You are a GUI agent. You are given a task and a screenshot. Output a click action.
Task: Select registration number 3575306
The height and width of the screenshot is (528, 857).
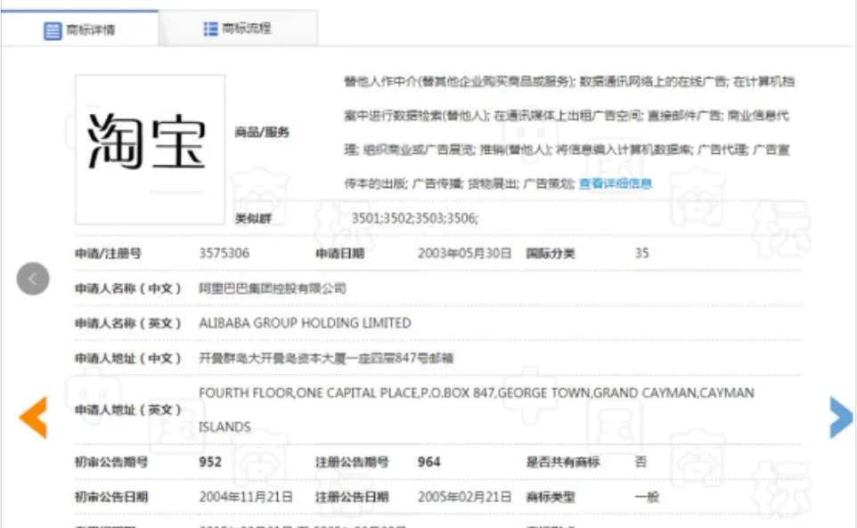pyautogui.click(x=224, y=254)
